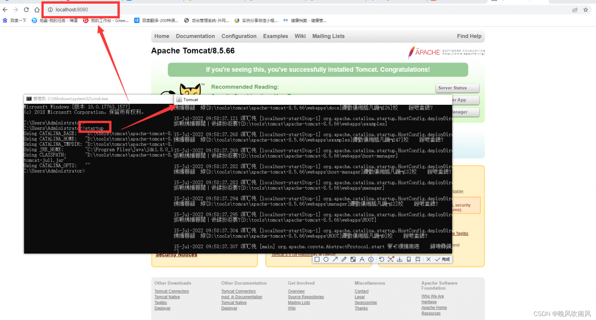Open Tomcat Native under Other Downloads
The height and width of the screenshot is (320, 596).
167,297
